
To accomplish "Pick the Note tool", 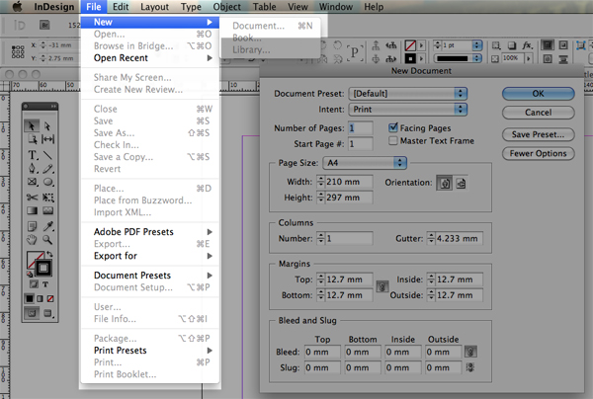I will point(32,226).
